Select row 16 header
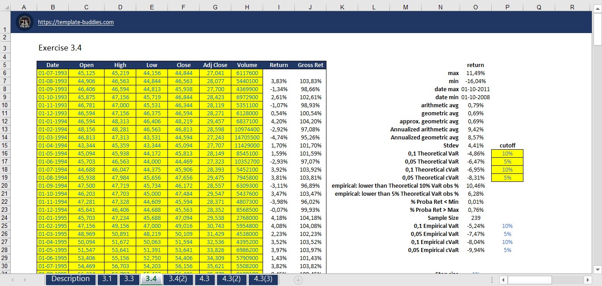The image size is (602, 286). pos(4,153)
